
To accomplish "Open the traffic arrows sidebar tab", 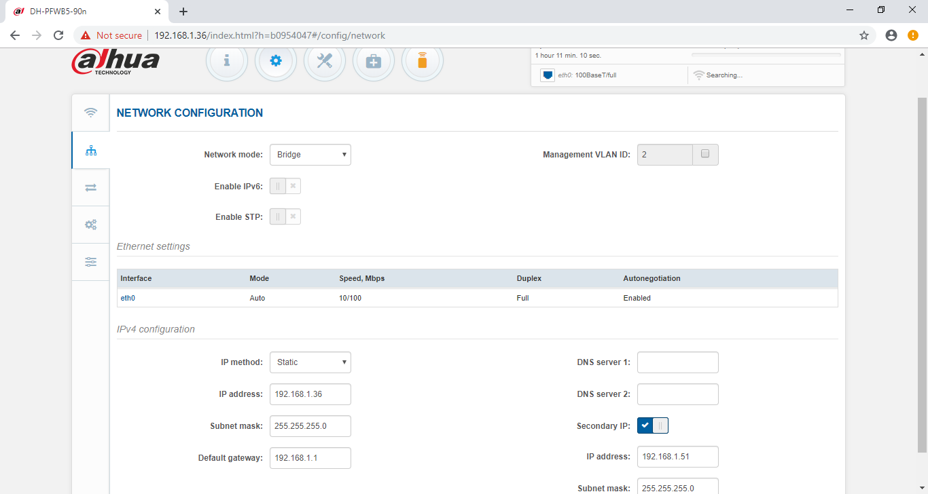I will point(90,187).
